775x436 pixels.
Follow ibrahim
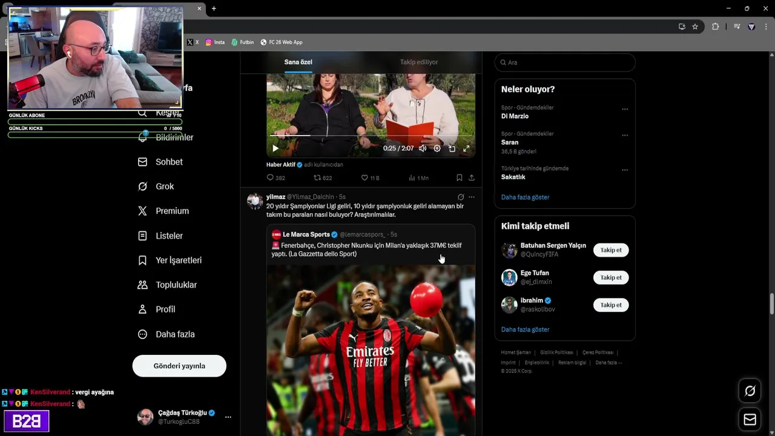[x=611, y=305]
